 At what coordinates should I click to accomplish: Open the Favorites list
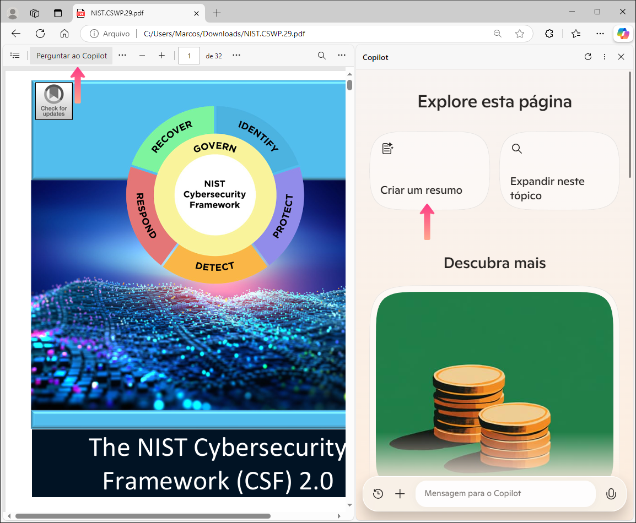tap(576, 34)
